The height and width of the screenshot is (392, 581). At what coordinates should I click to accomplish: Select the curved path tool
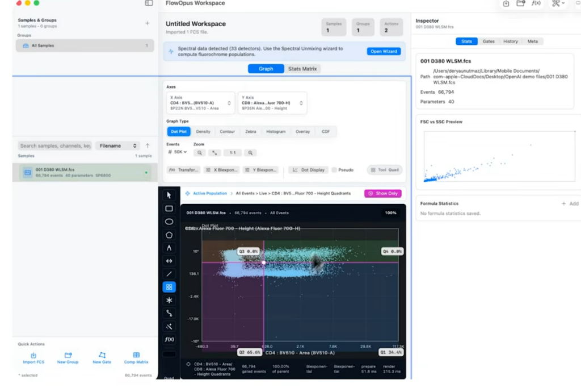click(x=169, y=314)
